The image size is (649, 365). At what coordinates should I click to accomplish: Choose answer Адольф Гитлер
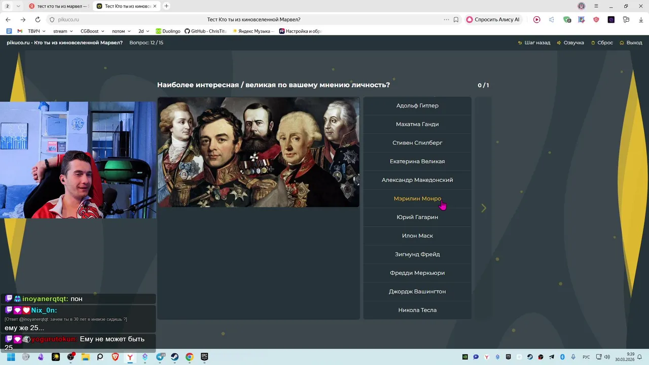pyautogui.click(x=417, y=105)
